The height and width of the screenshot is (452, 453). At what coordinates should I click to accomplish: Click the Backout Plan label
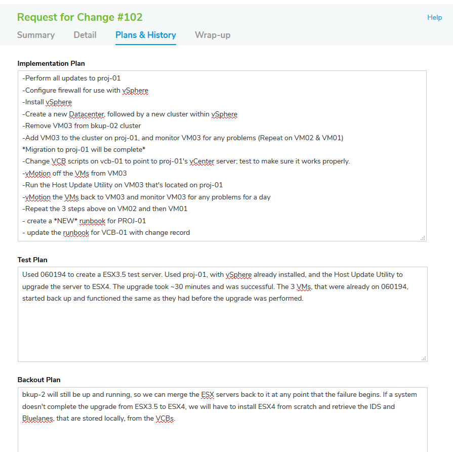pos(38,380)
